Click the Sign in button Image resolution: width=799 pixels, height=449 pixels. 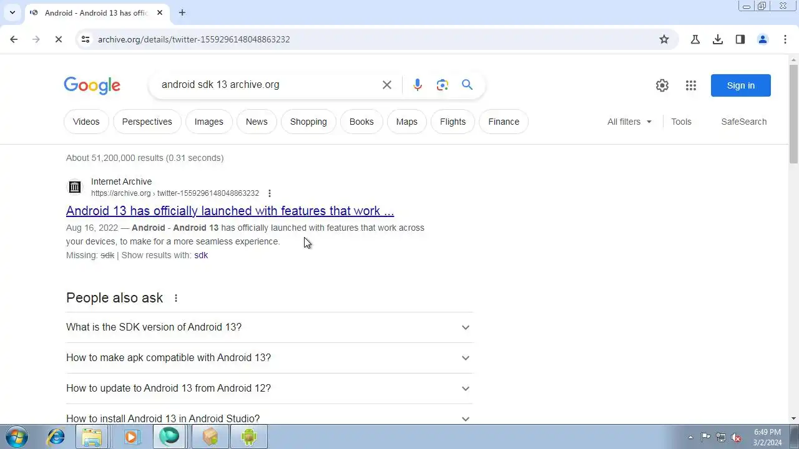[x=741, y=85]
